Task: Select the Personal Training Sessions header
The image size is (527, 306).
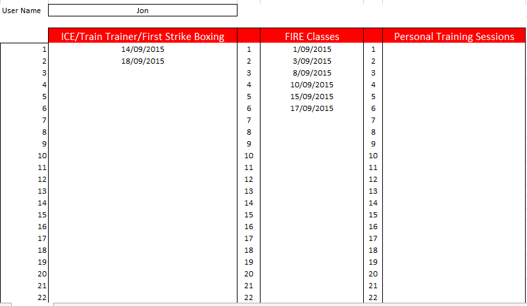Action: tap(454, 37)
